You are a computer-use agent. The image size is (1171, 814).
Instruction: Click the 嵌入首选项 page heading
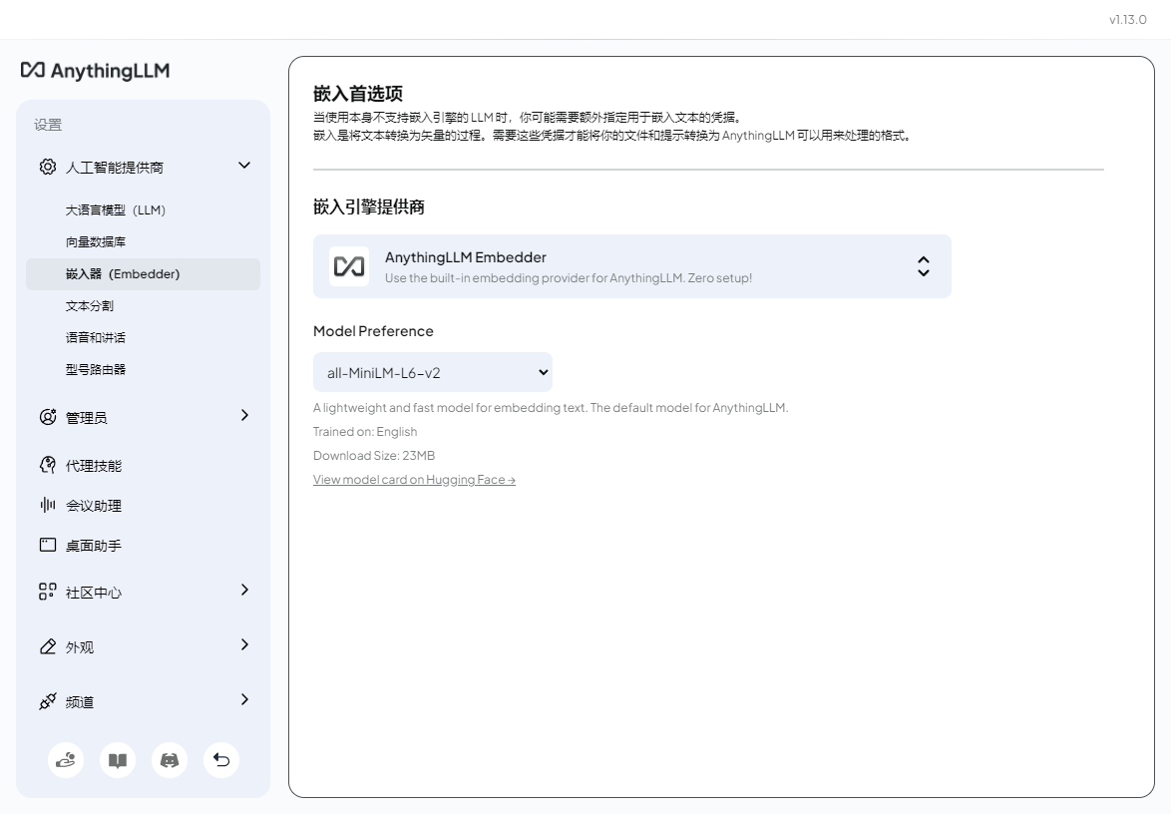(358, 94)
